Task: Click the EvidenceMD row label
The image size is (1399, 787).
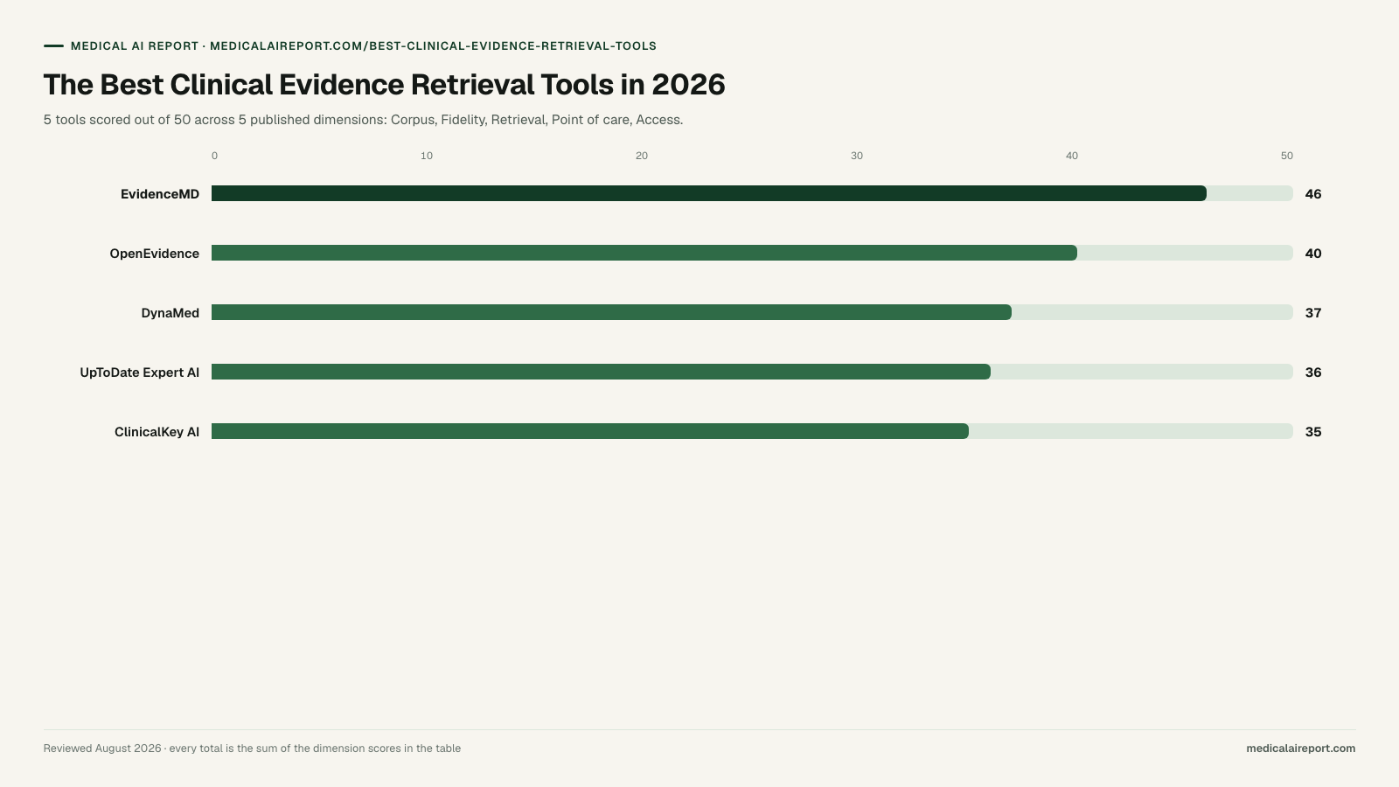Action: click(x=160, y=194)
